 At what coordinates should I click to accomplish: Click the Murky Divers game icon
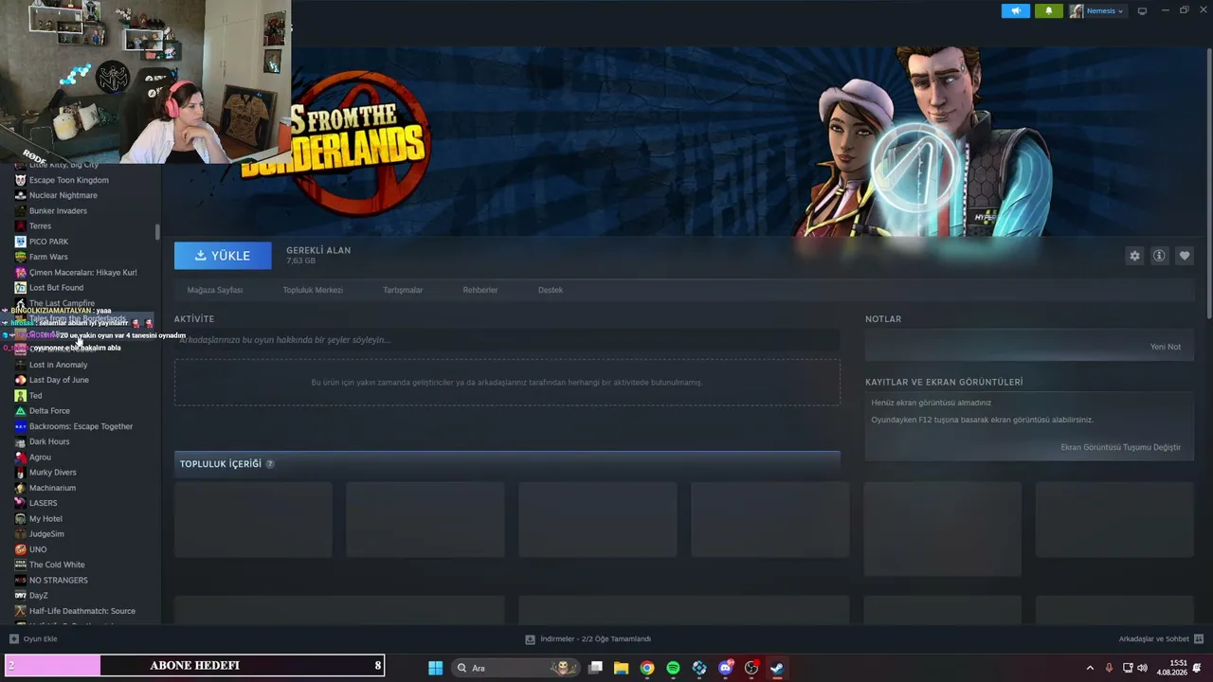pos(21,473)
